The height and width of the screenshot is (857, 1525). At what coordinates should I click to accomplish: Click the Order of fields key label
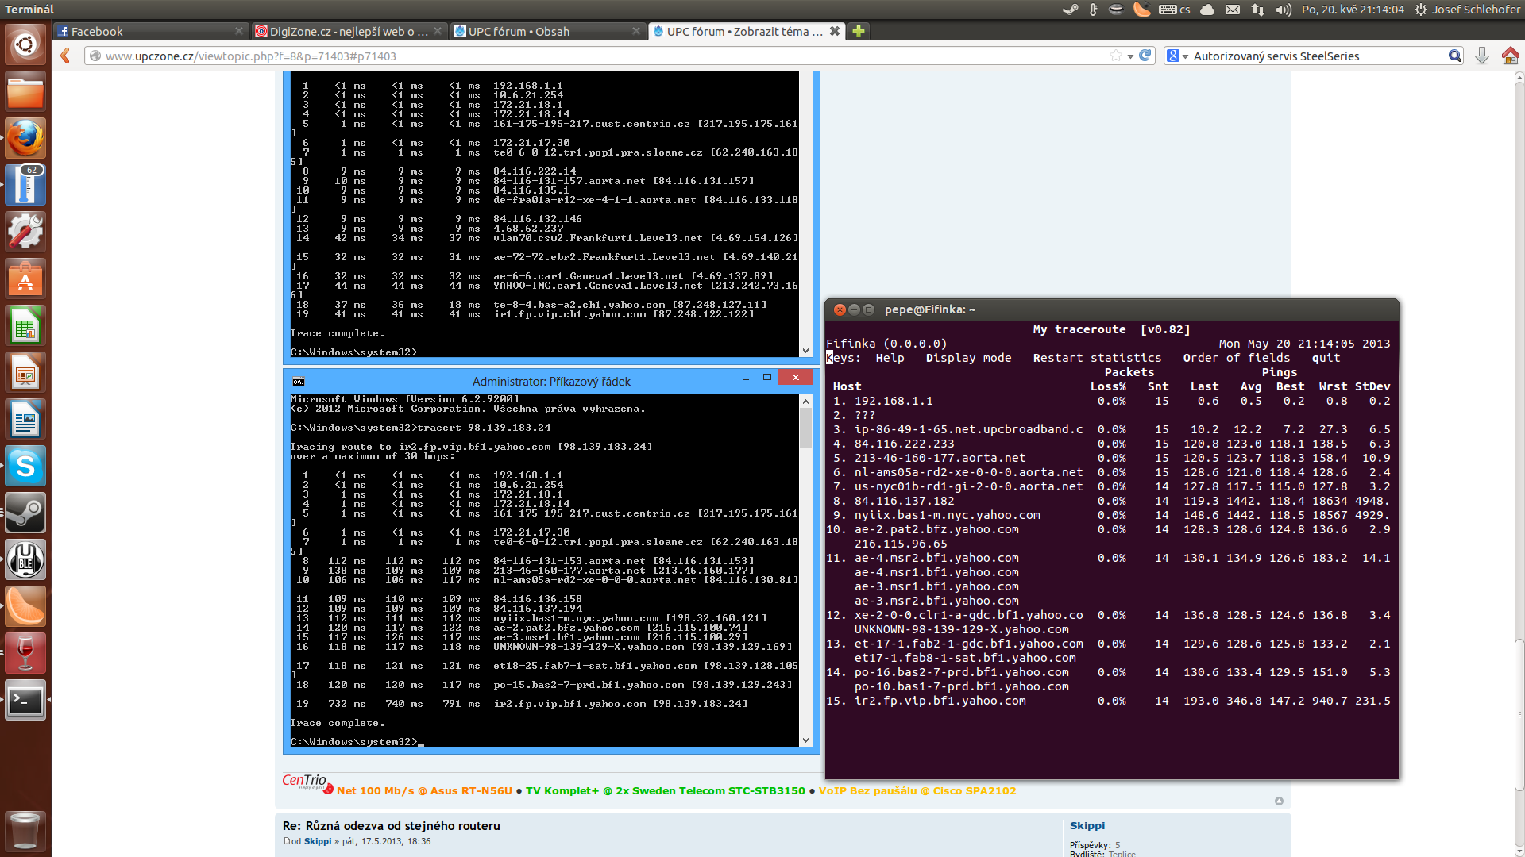click(1236, 358)
